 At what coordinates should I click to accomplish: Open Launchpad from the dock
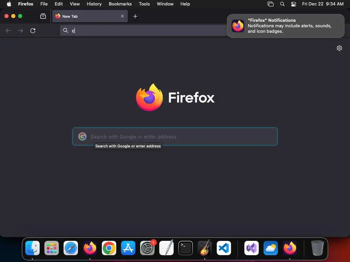coord(52,248)
